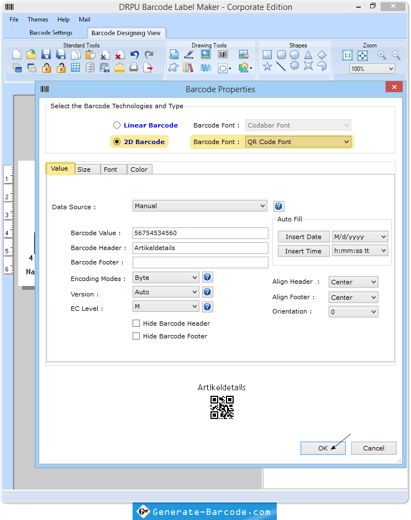The image size is (411, 520).
Task: Open the Align Header dropdown
Action: (353, 282)
